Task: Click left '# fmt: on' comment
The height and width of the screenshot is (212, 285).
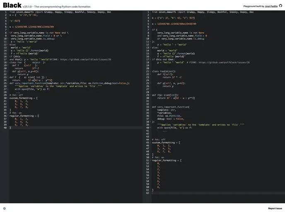Action: (15, 113)
